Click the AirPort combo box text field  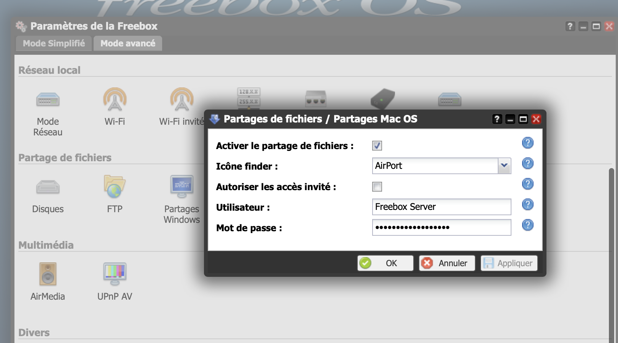coord(435,166)
